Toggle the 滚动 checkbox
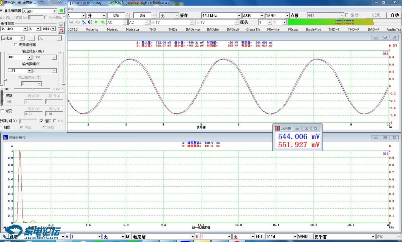This screenshot has height=242, width=402. coord(347,15)
